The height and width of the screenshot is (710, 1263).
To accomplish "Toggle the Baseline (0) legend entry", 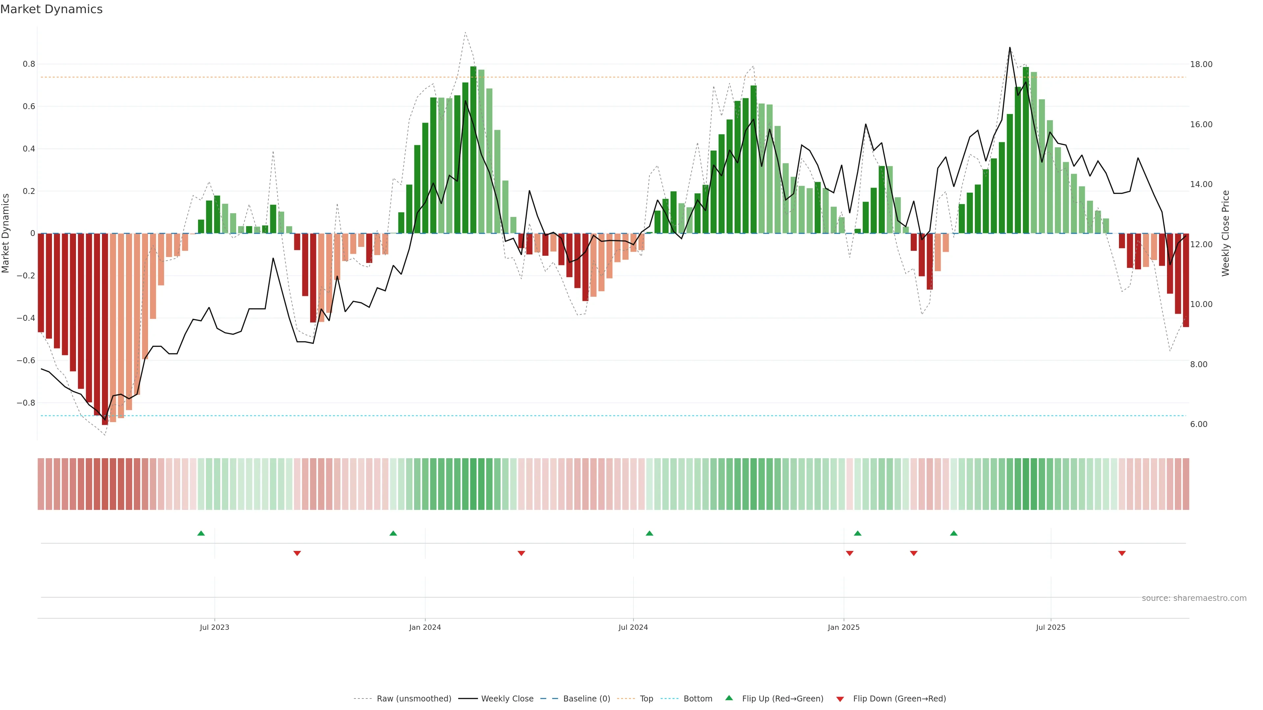I will pyautogui.click(x=586, y=699).
